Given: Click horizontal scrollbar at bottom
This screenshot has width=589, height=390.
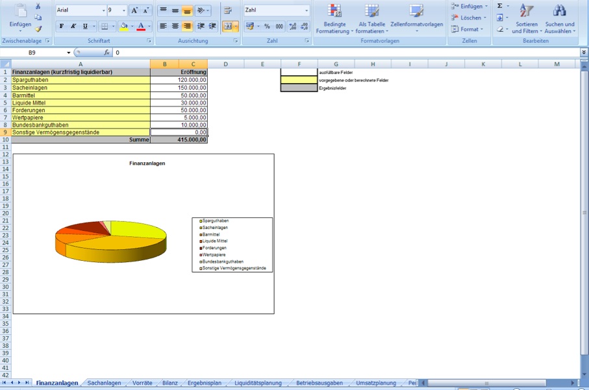Looking at the screenshot, I should 486,383.
